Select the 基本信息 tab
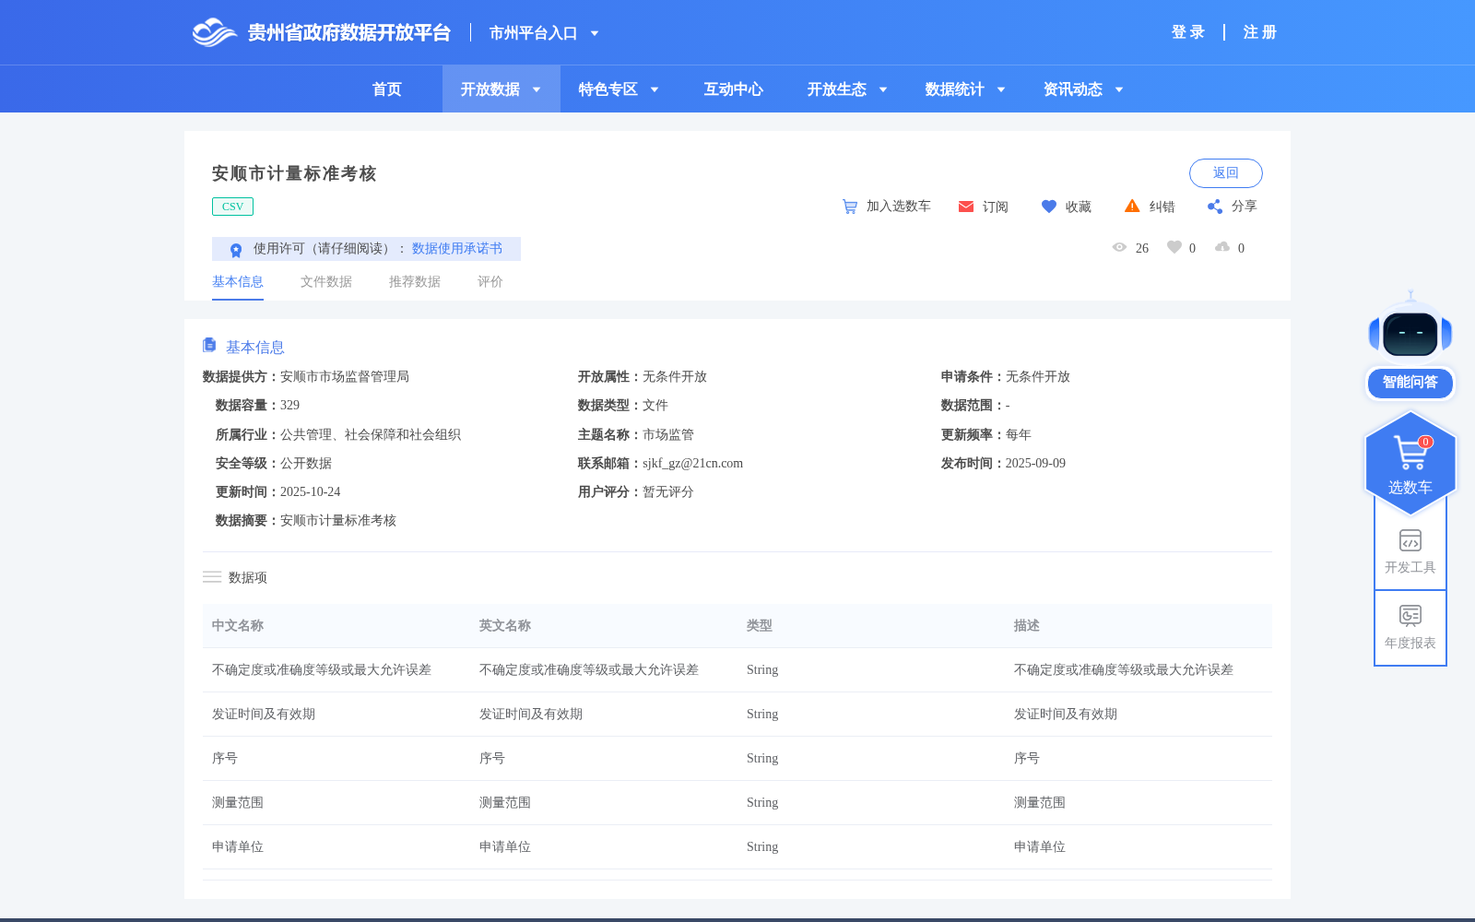 [238, 282]
